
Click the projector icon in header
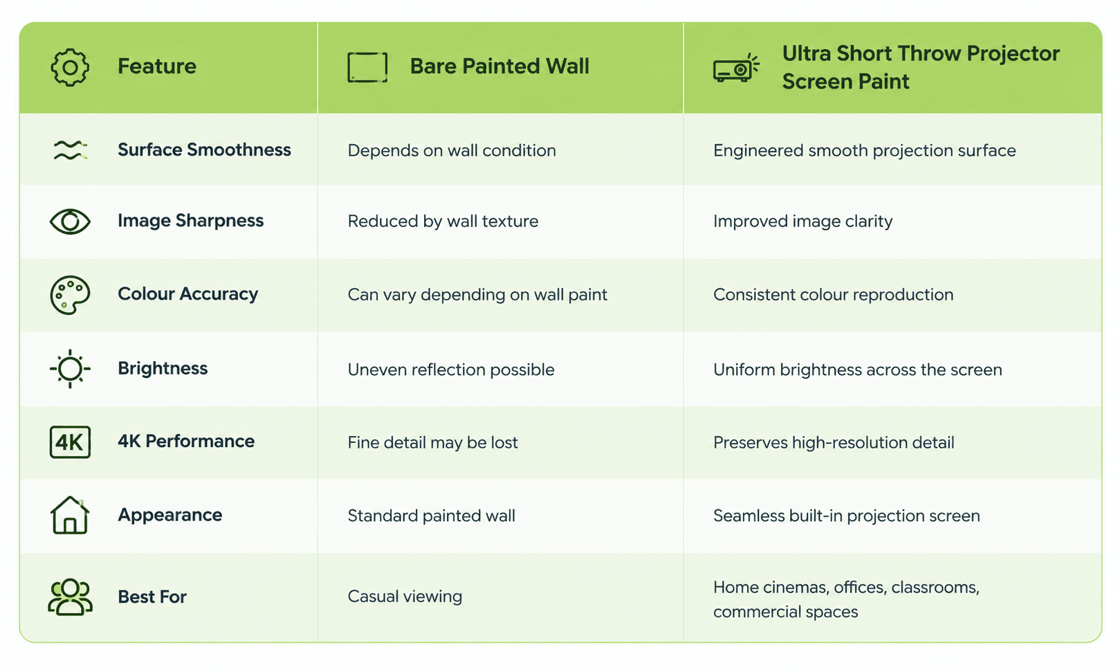tap(736, 69)
